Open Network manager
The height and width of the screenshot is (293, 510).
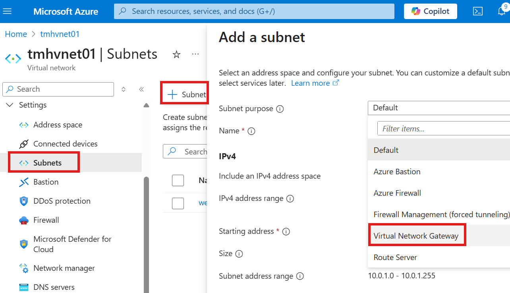tap(64, 268)
